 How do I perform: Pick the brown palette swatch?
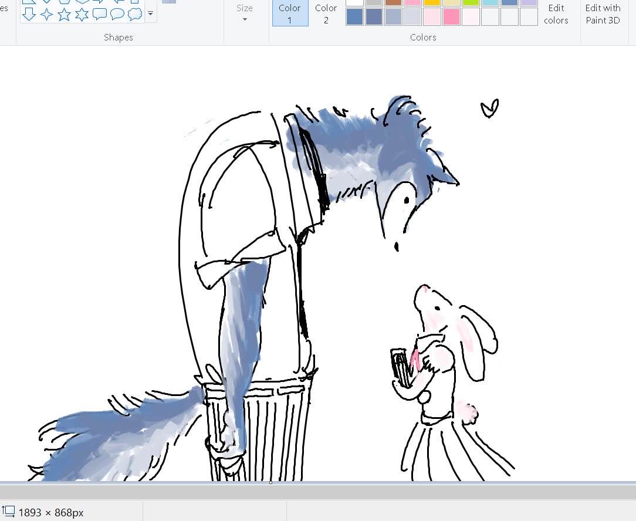[x=393, y=2]
